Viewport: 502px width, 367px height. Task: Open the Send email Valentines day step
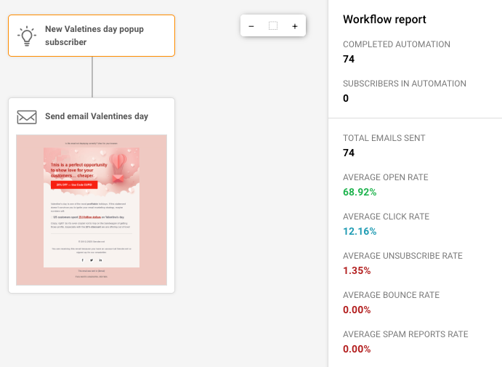97,116
